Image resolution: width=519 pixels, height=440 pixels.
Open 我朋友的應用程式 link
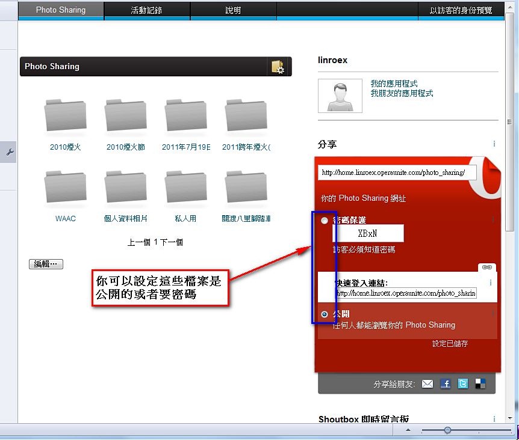tap(402, 94)
